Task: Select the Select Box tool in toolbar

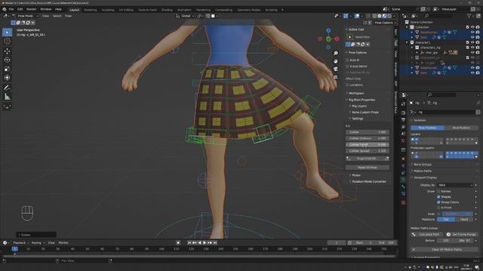Action: pyautogui.click(x=7, y=32)
